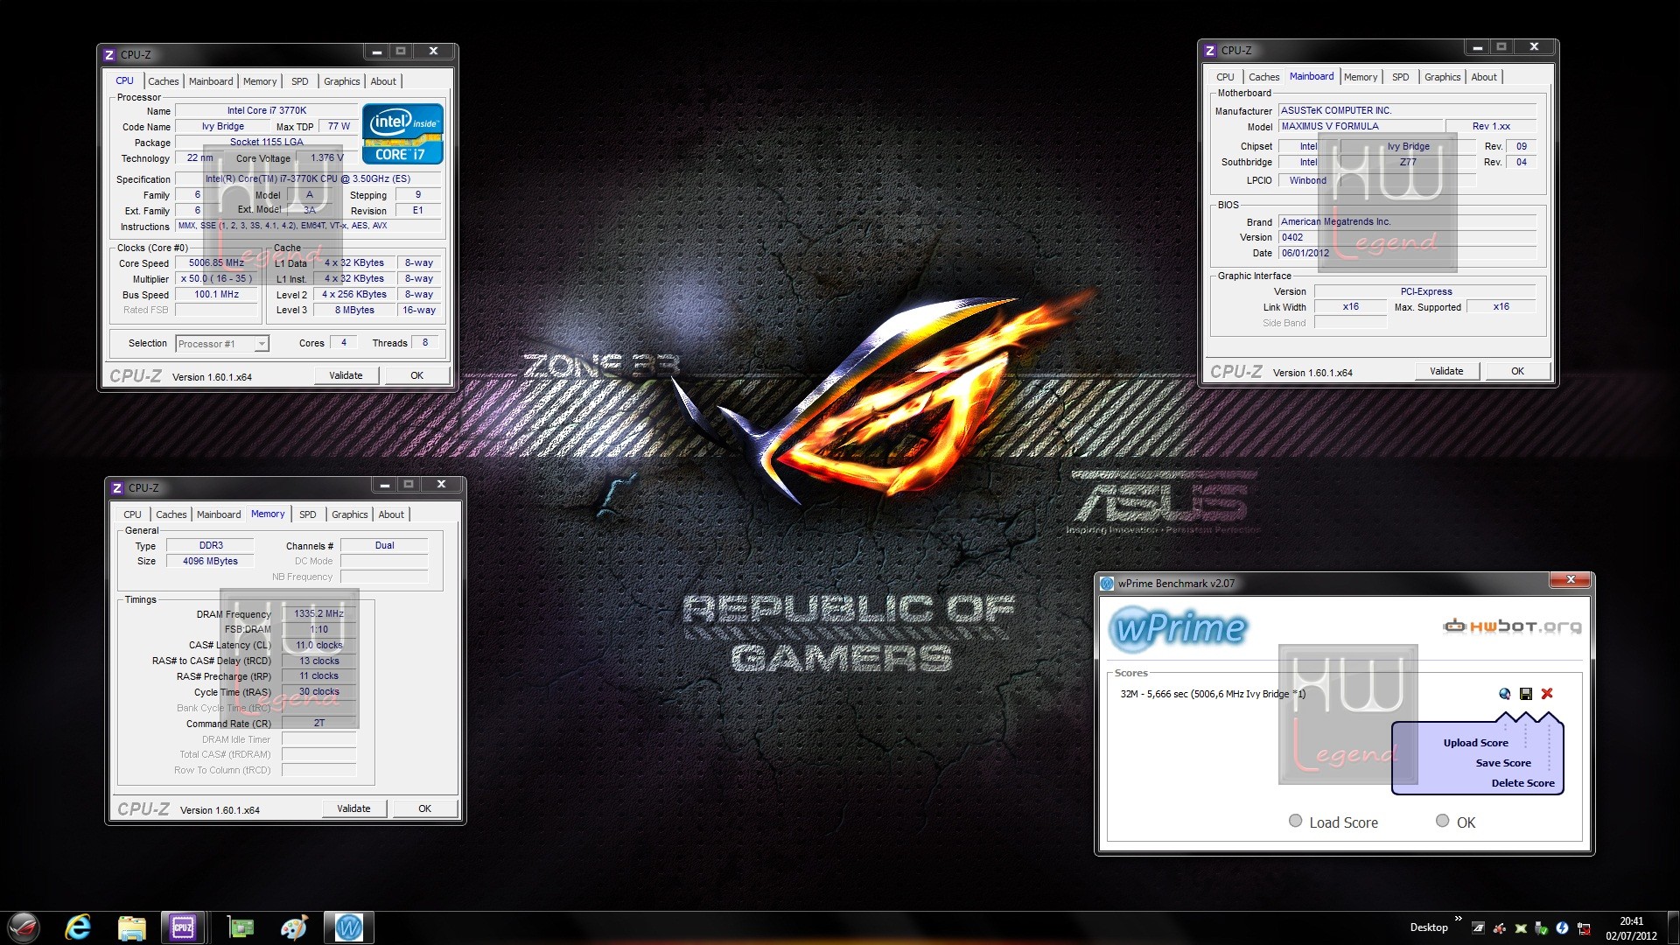The width and height of the screenshot is (1680, 945).
Task: Open Graphics tab in the CPU window
Action: click(341, 81)
